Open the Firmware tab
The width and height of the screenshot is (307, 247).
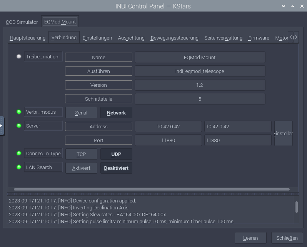tap(259, 38)
